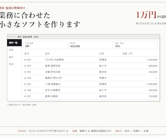Click the 実績 footer label

(x=75, y=131)
